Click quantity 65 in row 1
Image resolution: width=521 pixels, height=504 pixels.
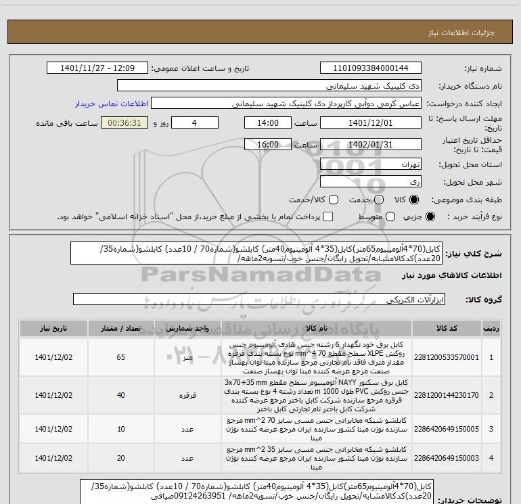pos(120,357)
